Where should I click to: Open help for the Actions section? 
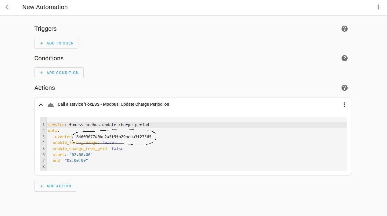(344, 88)
